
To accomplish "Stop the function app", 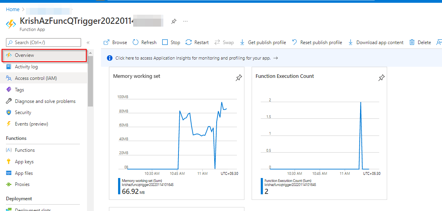I will tap(171, 43).
